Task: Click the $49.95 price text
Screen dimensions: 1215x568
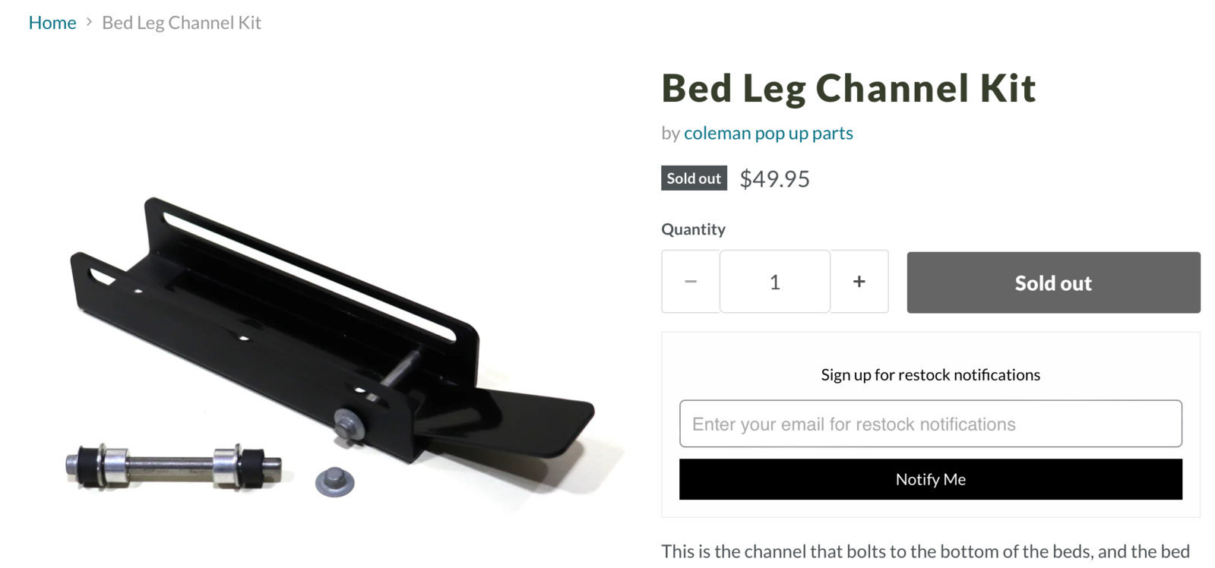Action: pyautogui.click(x=774, y=179)
